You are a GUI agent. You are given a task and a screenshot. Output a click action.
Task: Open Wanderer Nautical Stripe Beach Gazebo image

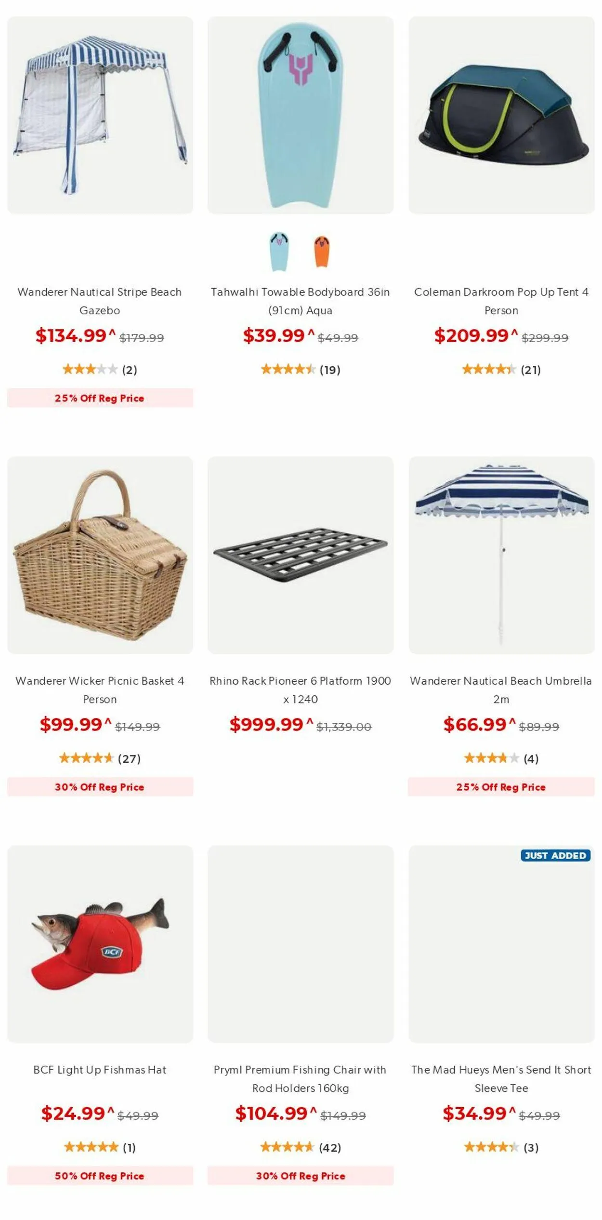click(x=100, y=115)
